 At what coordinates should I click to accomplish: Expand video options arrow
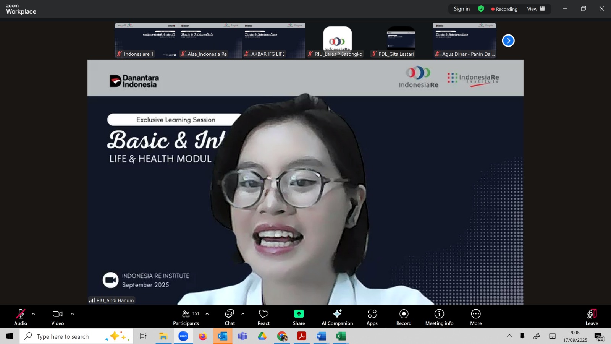(x=72, y=314)
